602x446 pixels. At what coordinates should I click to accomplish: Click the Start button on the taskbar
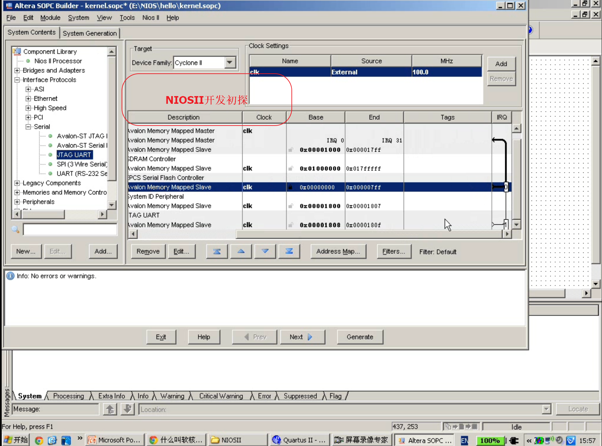16,440
